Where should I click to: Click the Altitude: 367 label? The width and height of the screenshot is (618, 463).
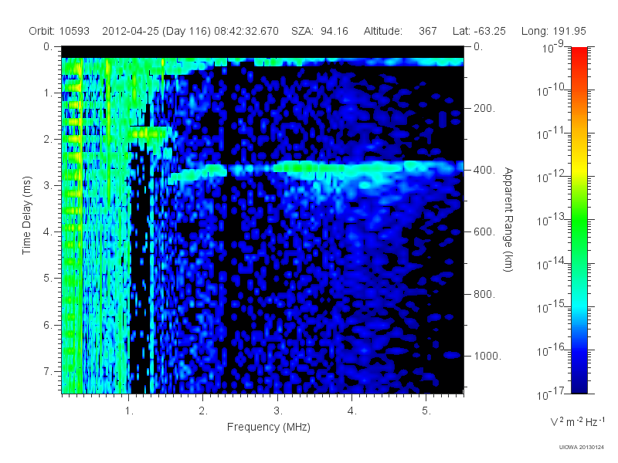coord(400,31)
